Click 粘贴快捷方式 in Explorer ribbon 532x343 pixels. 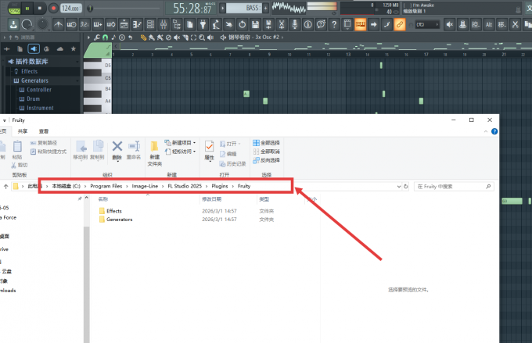coord(49,152)
